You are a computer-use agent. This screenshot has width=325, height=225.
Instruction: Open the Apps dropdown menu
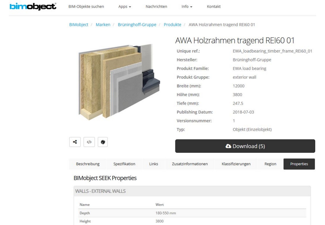coord(125,6)
